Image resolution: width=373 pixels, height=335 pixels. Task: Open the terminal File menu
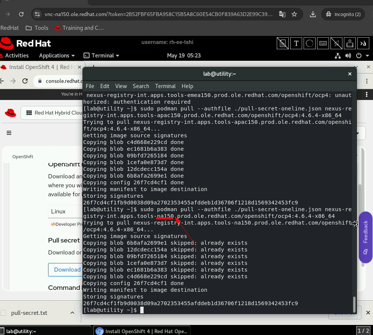pyautogui.click(x=90, y=86)
